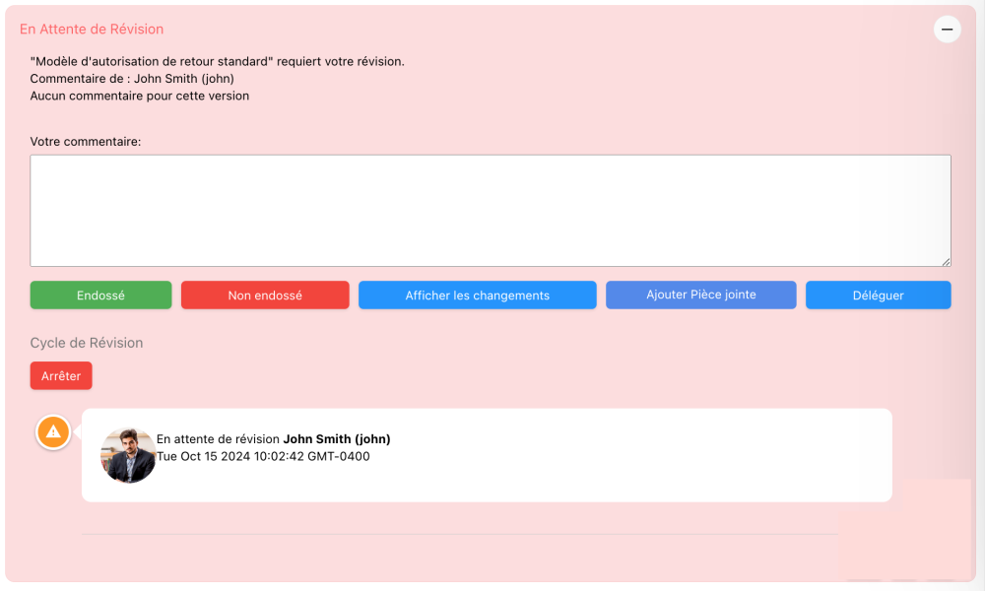Image resolution: width=985 pixels, height=591 pixels.
Task: Click the En Attente de Révision header title
Action: (92, 30)
